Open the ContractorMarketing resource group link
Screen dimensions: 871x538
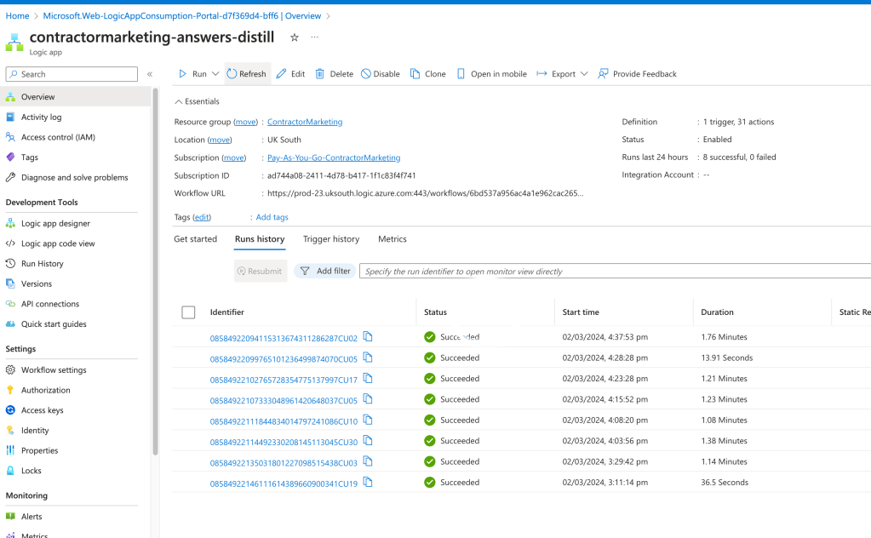coord(305,122)
